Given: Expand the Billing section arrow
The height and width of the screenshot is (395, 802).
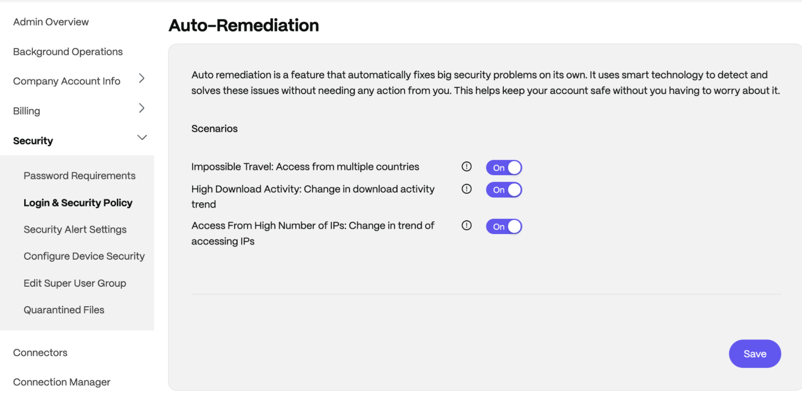Looking at the screenshot, I should [142, 108].
